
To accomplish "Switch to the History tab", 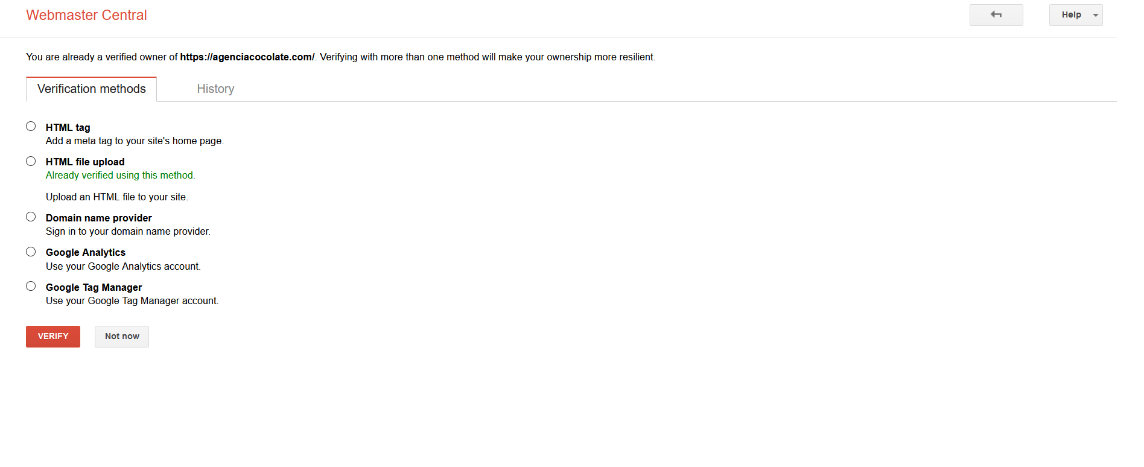I will (215, 89).
